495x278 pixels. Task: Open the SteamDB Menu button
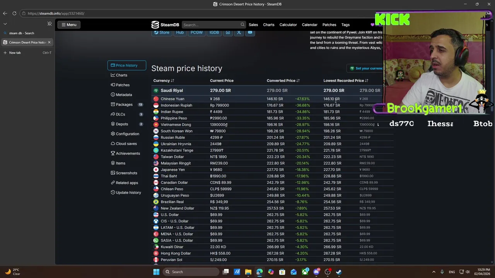[x=69, y=25]
